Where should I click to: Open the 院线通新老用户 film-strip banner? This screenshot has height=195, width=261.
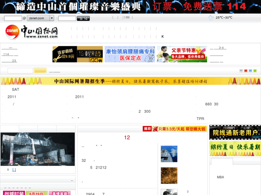(235, 132)
